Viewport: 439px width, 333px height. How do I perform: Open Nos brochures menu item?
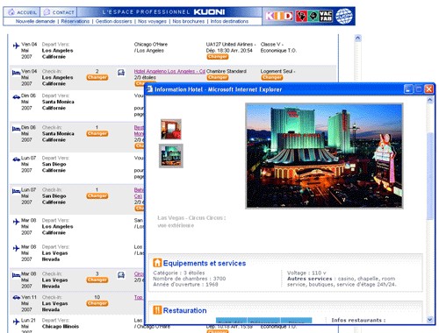click(x=189, y=21)
